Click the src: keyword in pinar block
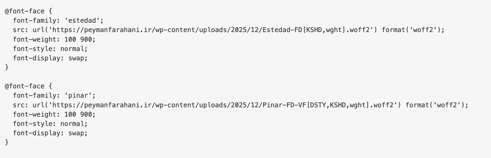 [x=21, y=105]
